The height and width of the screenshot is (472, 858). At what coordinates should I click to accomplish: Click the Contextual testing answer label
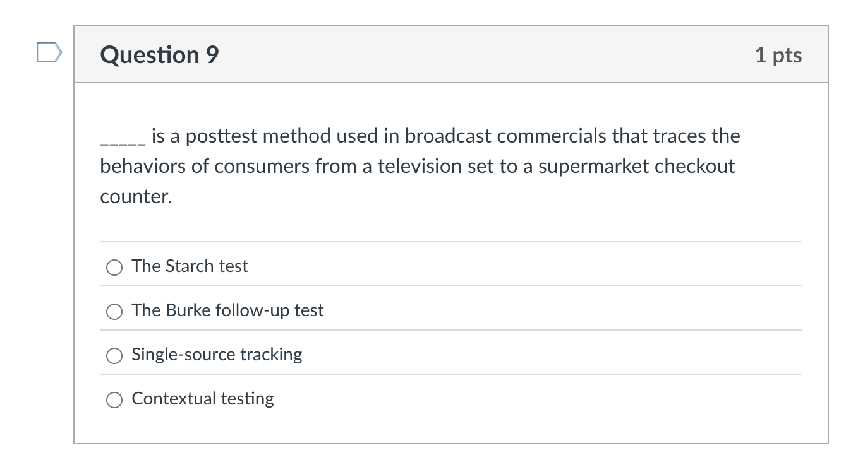coord(202,399)
